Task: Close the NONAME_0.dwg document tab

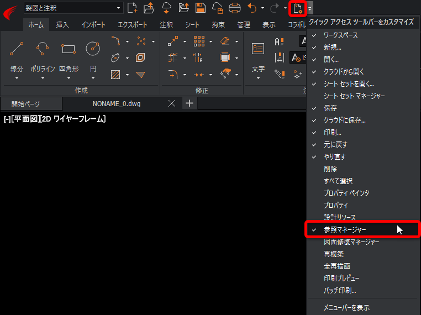Action: 172,103
